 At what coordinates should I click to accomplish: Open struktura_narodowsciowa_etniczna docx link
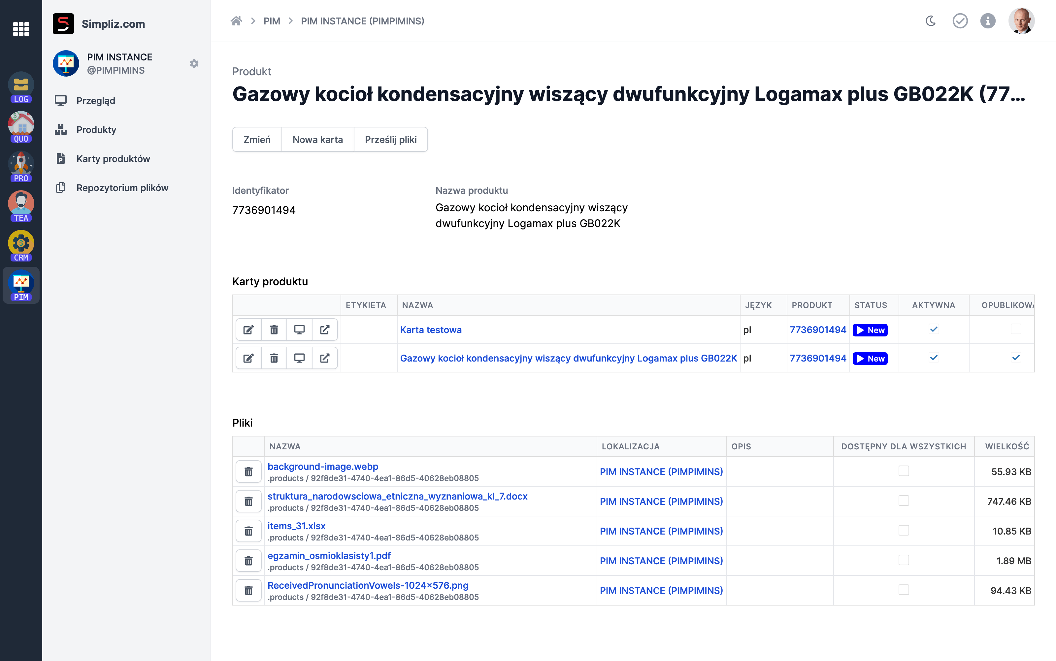tap(398, 496)
